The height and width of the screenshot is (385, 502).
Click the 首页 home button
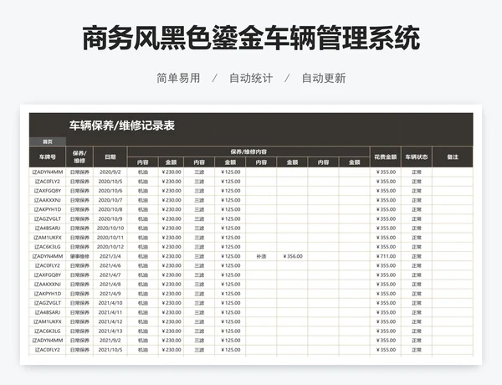48,141
